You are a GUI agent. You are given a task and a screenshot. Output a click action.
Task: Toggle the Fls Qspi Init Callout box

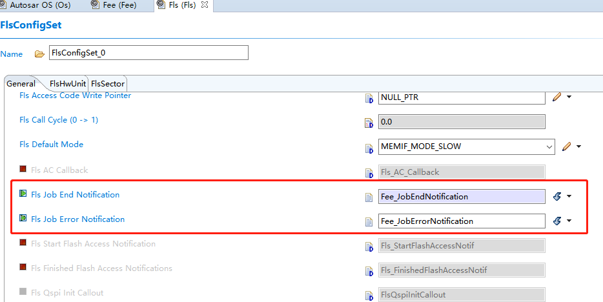pos(23,292)
